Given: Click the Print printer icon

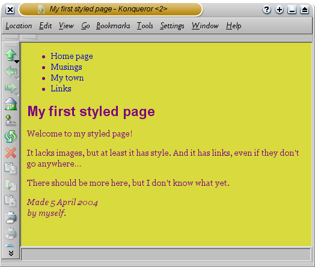Looking at the screenshot, I should point(11,217).
